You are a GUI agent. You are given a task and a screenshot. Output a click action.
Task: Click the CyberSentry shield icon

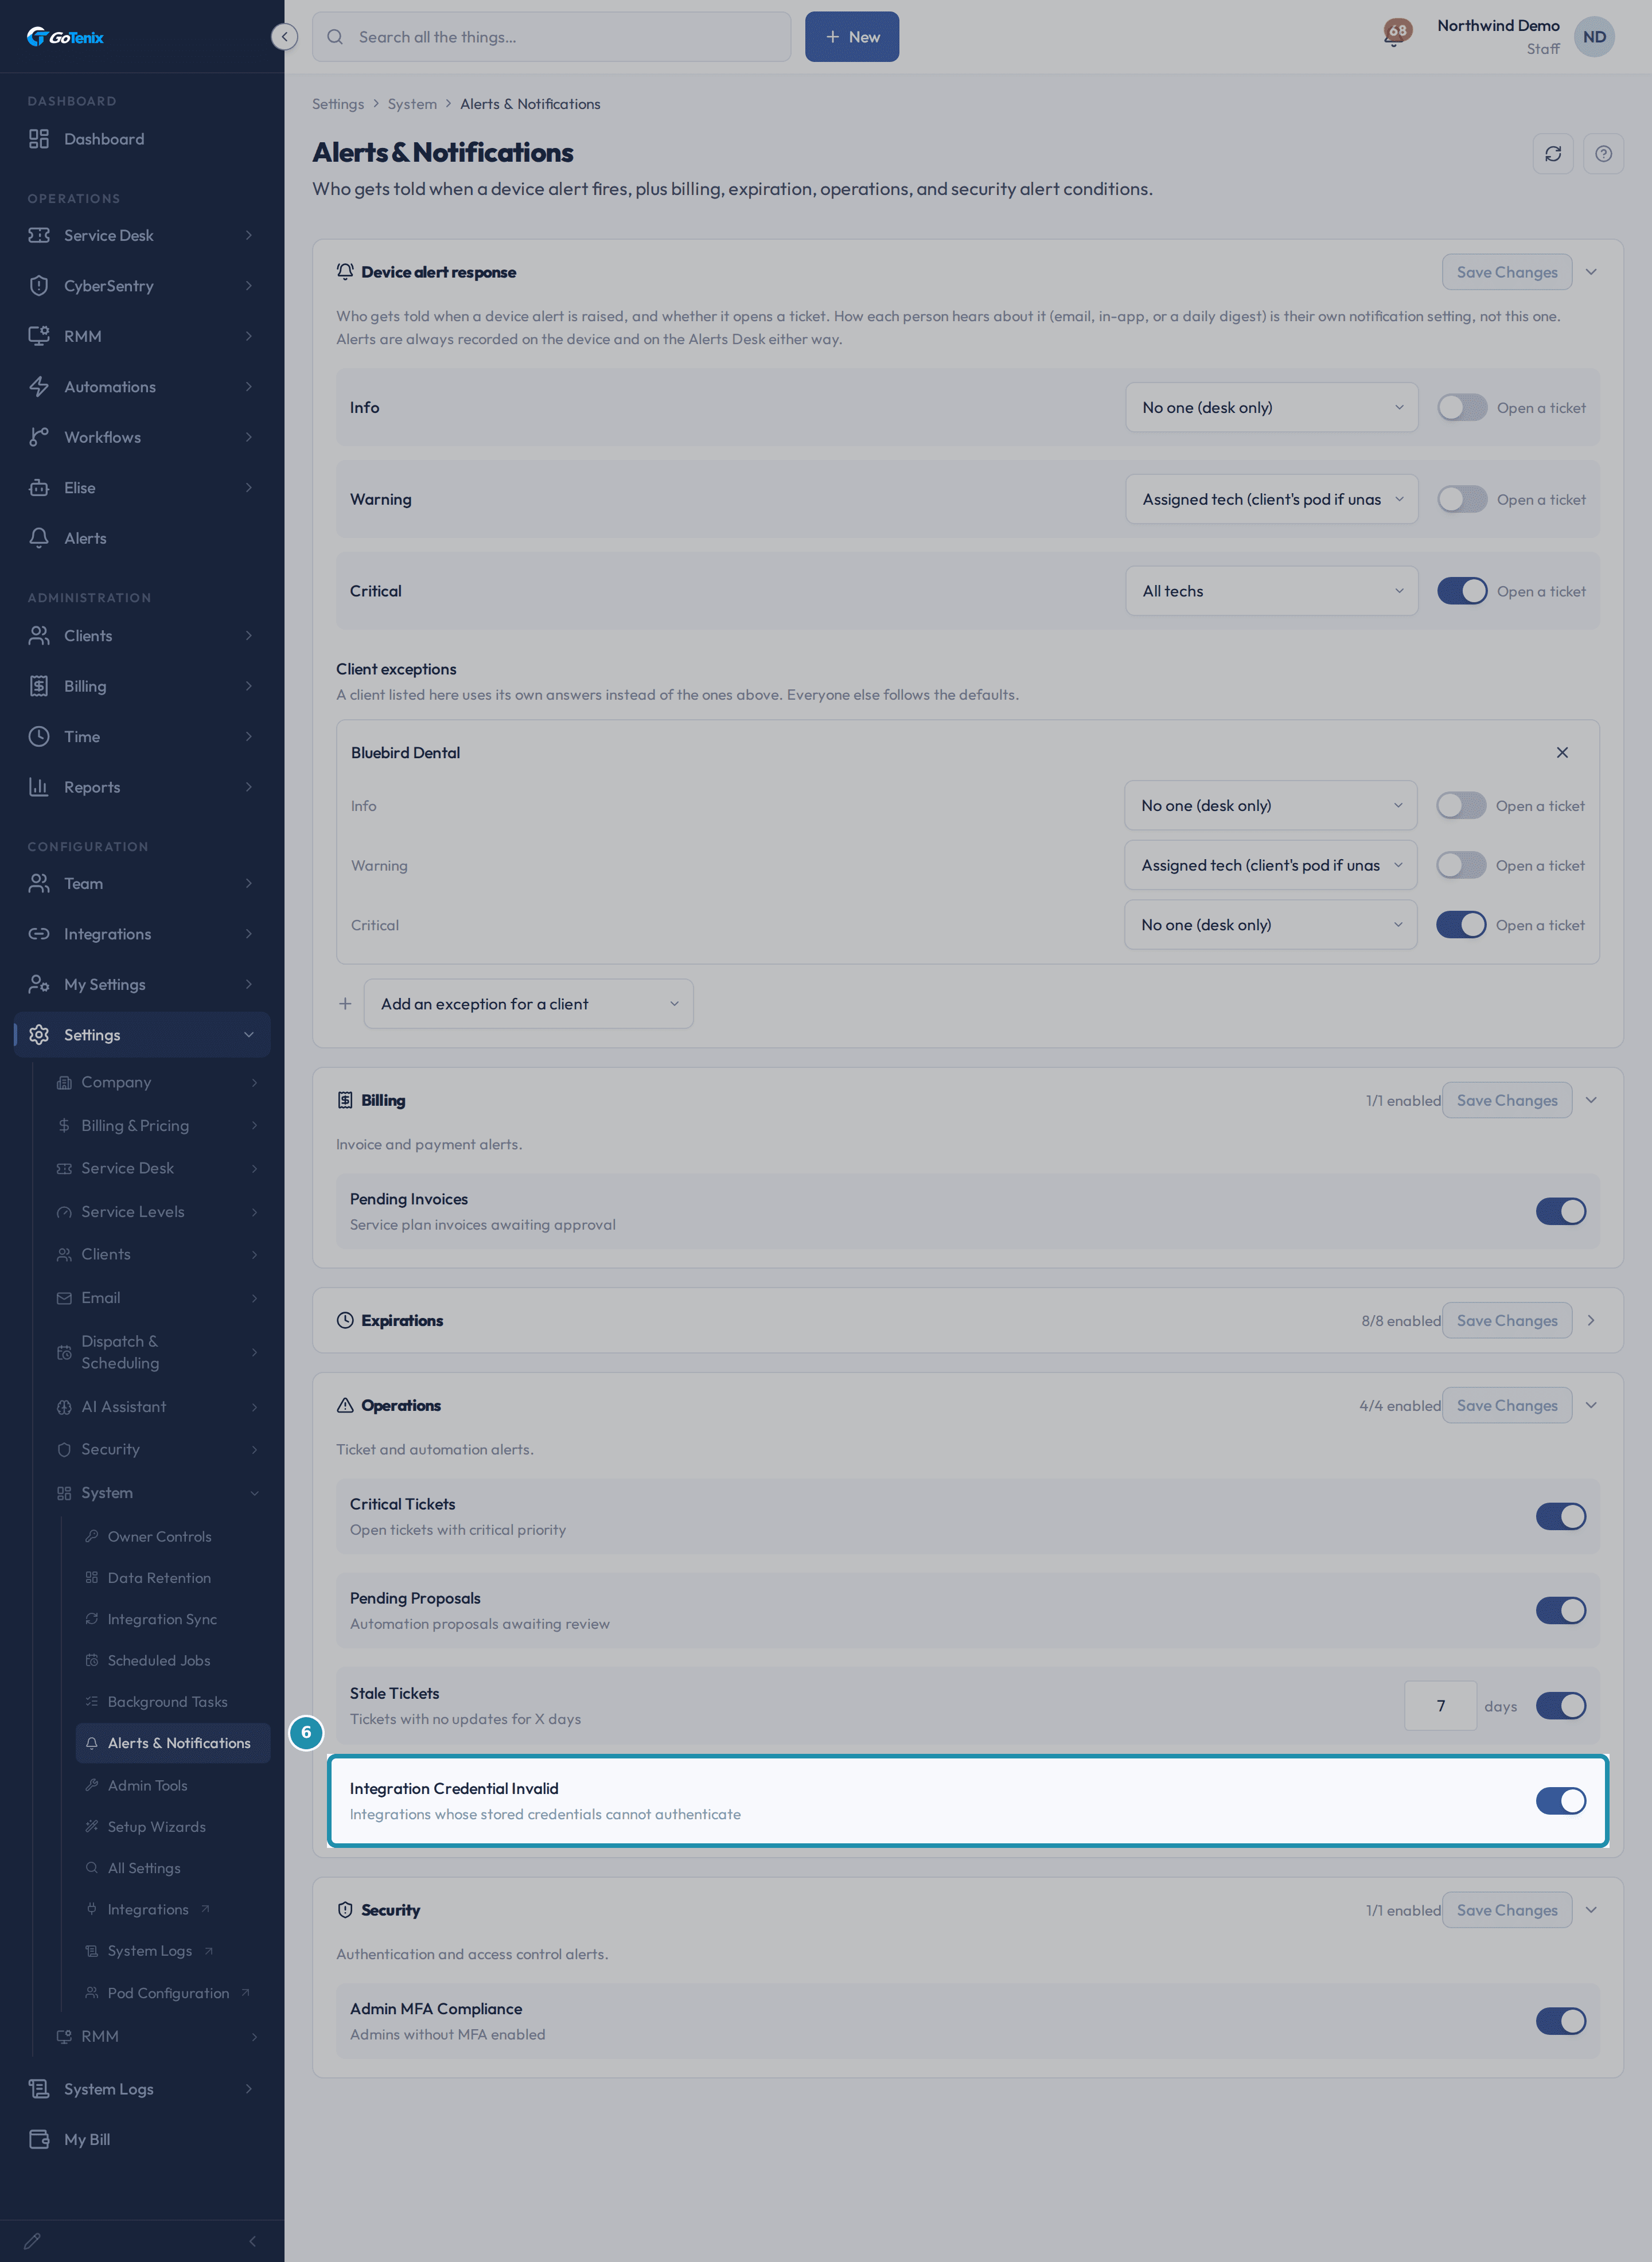[39, 286]
